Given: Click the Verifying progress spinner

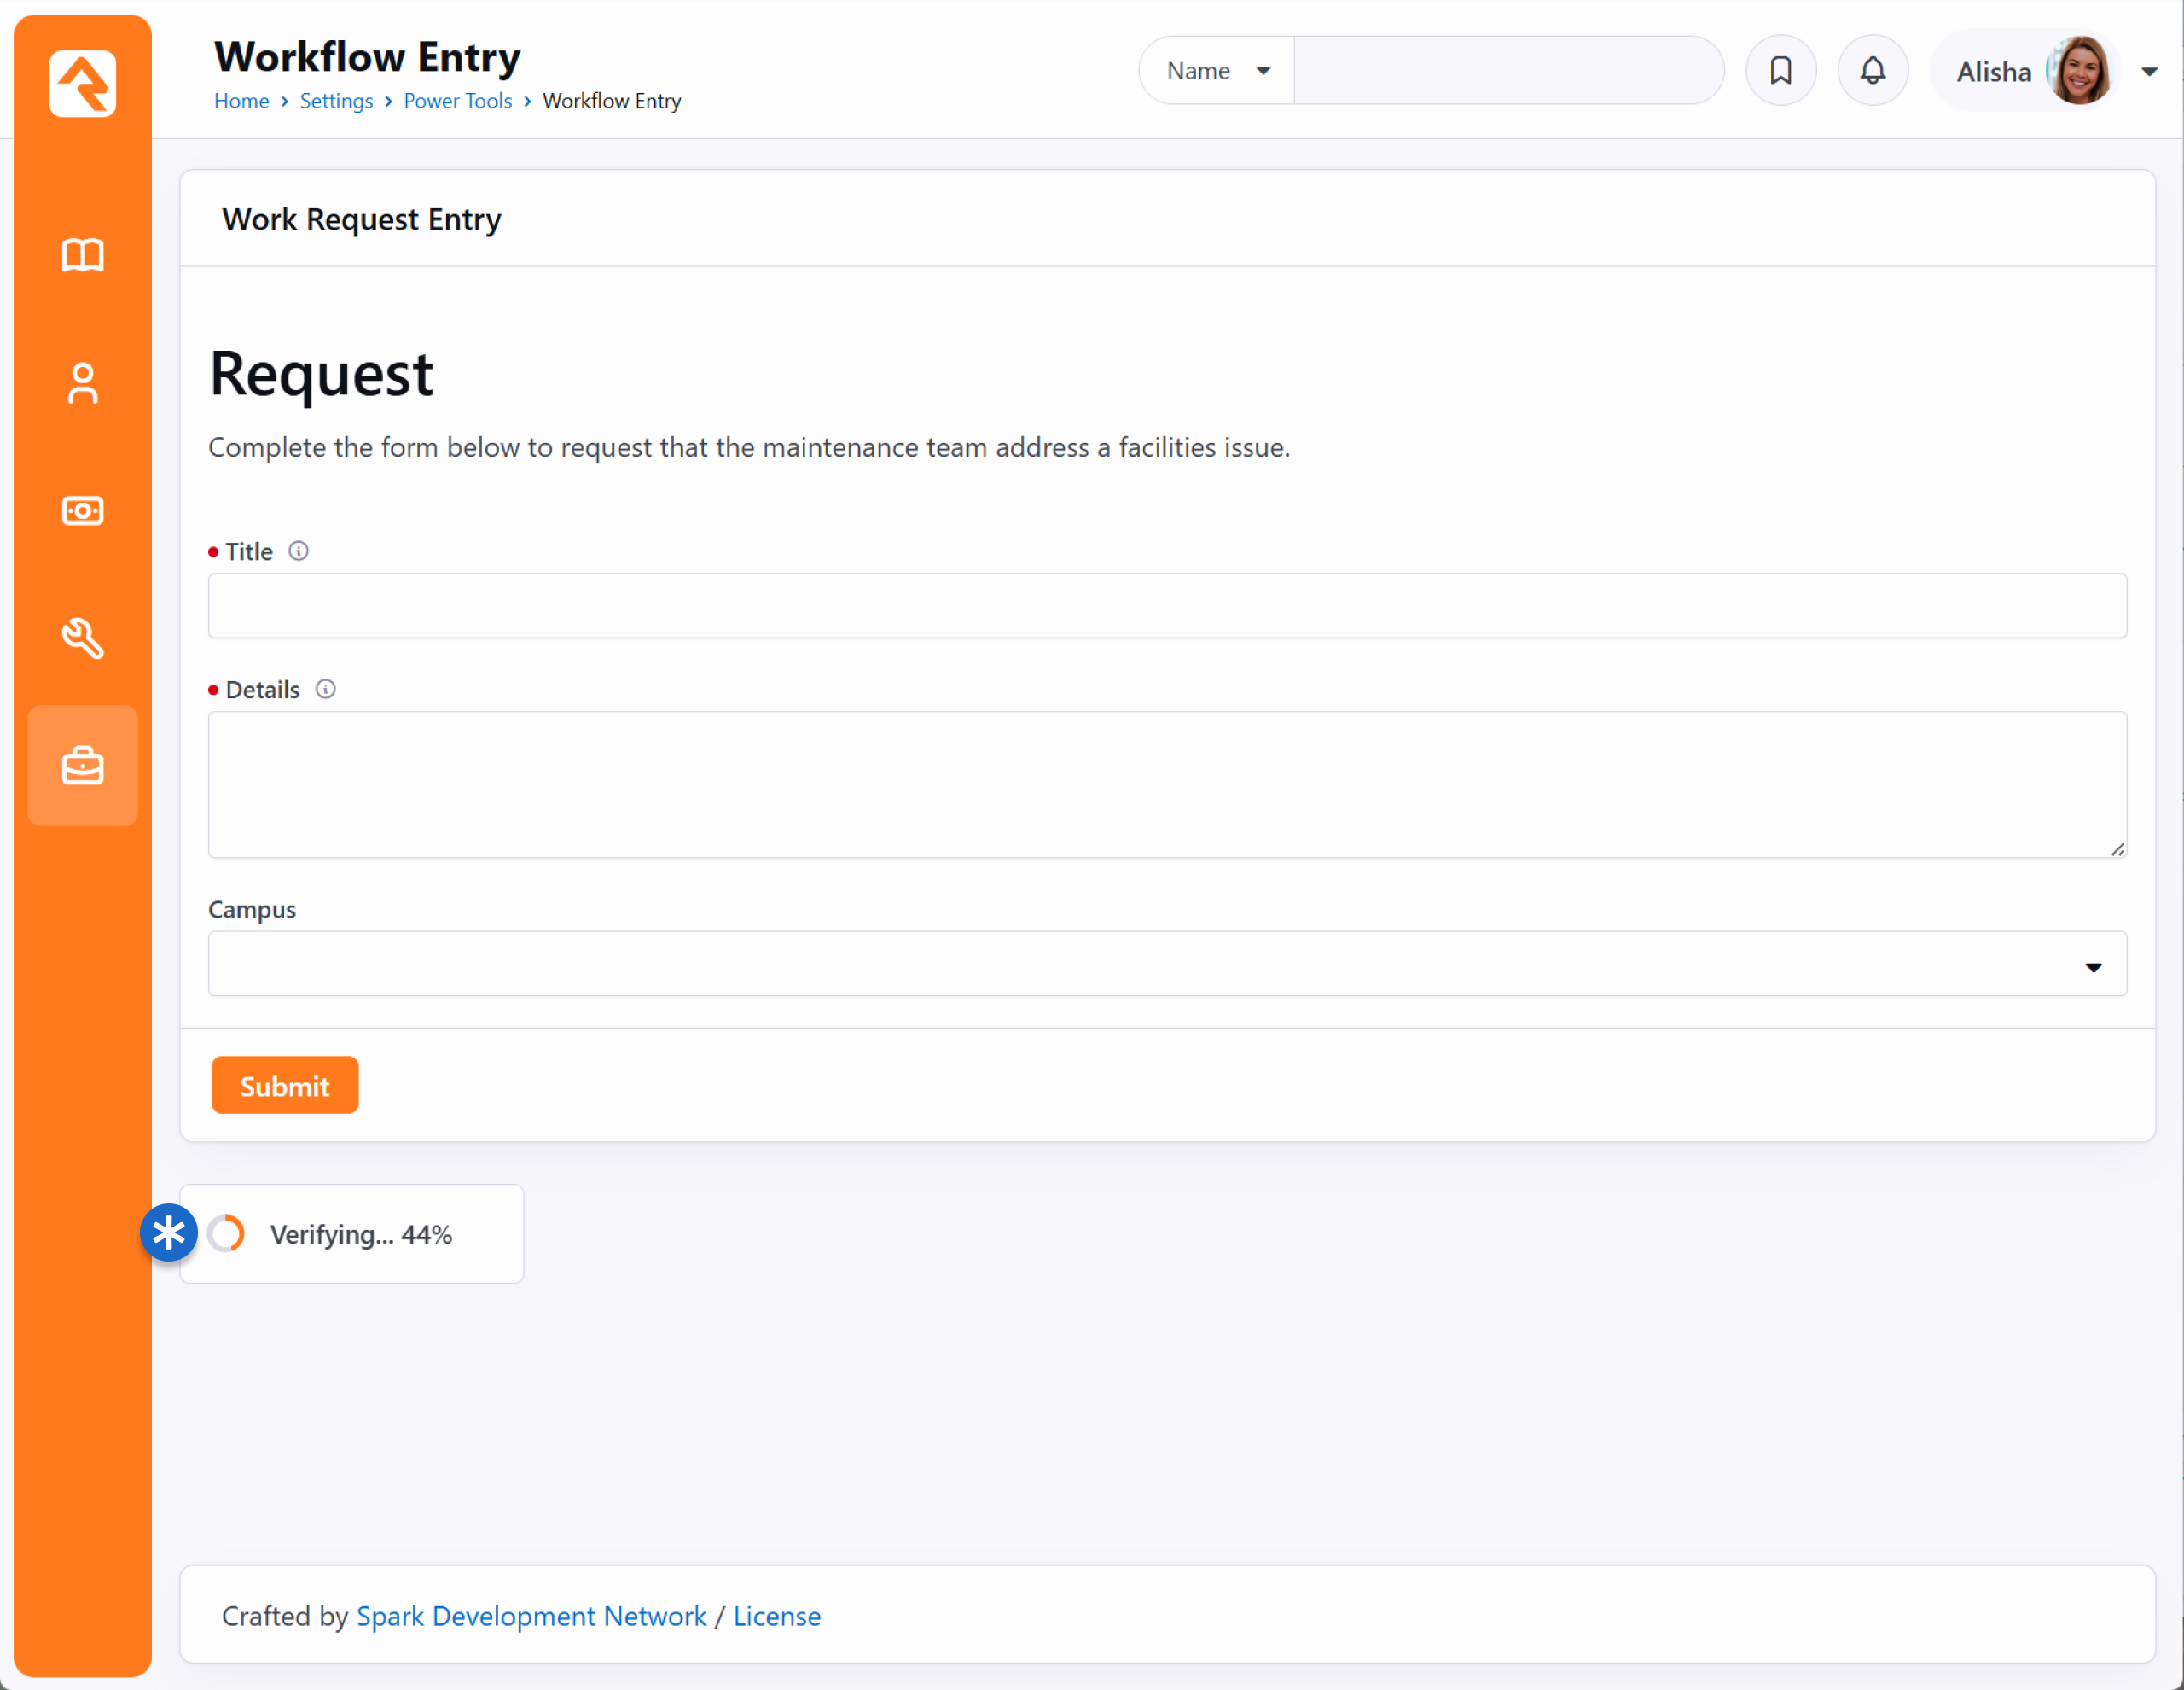Looking at the screenshot, I should pos(227,1233).
